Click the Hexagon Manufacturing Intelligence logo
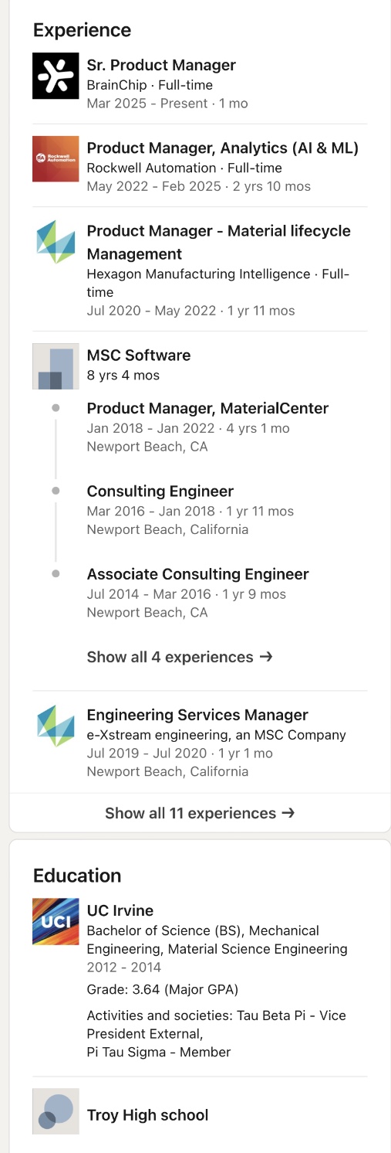391x1153 pixels. [x=56, y=242]
